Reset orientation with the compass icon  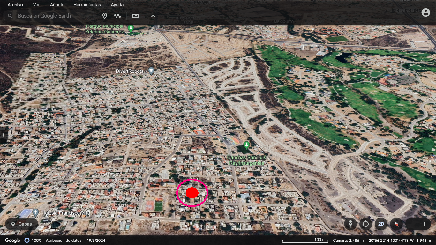(x=396, y=224)
